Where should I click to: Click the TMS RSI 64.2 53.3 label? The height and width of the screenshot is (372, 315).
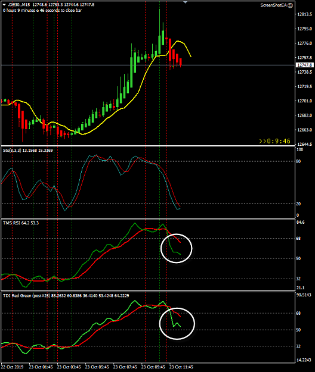pyautogui.click(x=21, y=223)
